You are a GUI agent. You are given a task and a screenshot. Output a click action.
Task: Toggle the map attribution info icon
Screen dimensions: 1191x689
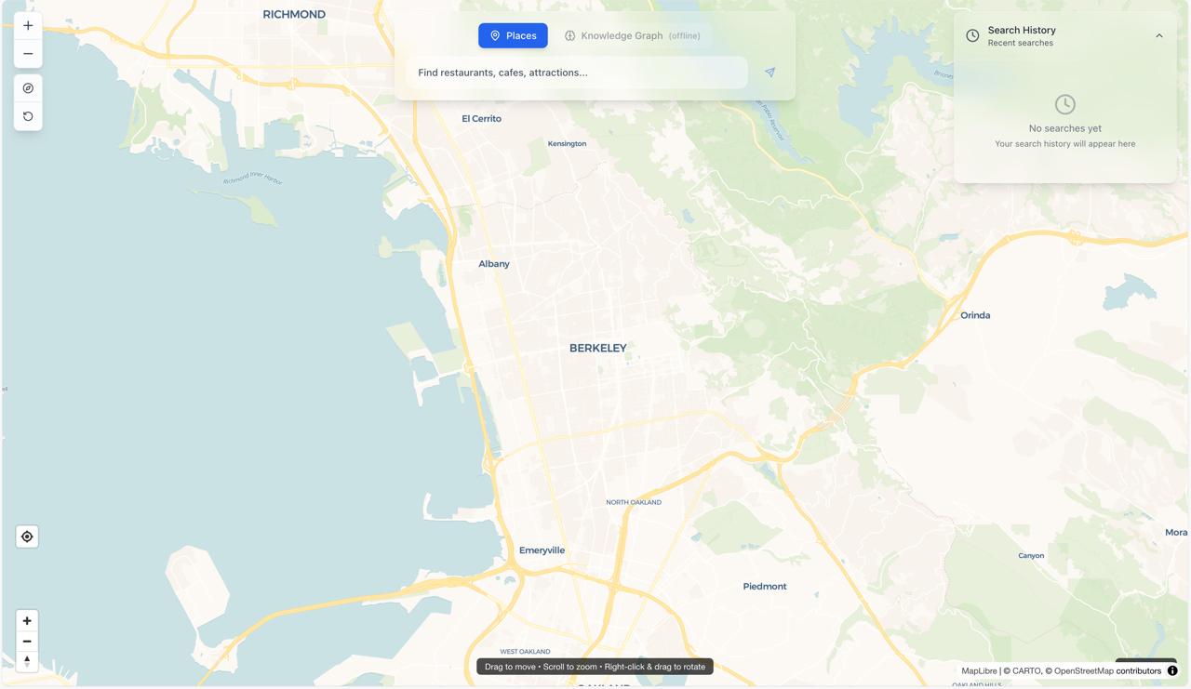(1172, 670)
